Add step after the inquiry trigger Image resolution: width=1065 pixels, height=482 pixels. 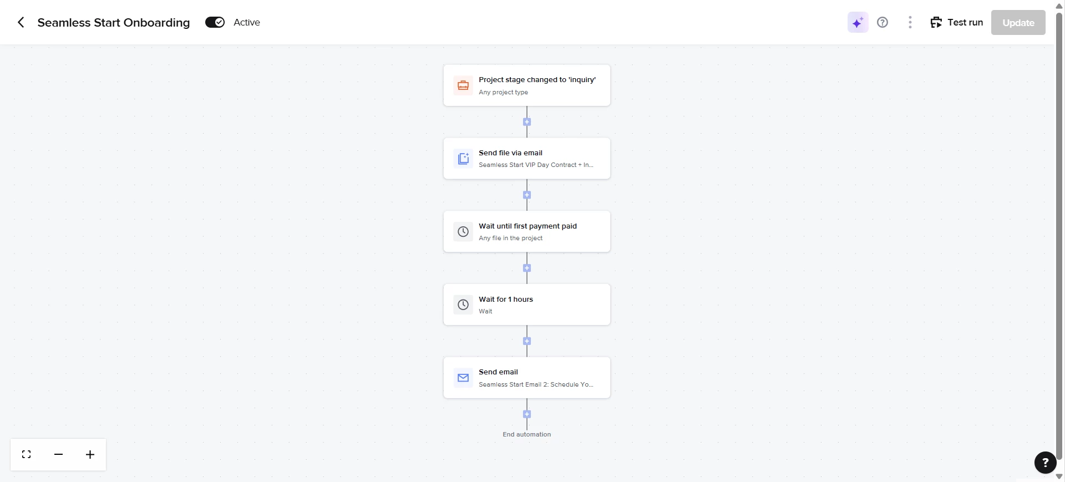(x=527, y=122)
